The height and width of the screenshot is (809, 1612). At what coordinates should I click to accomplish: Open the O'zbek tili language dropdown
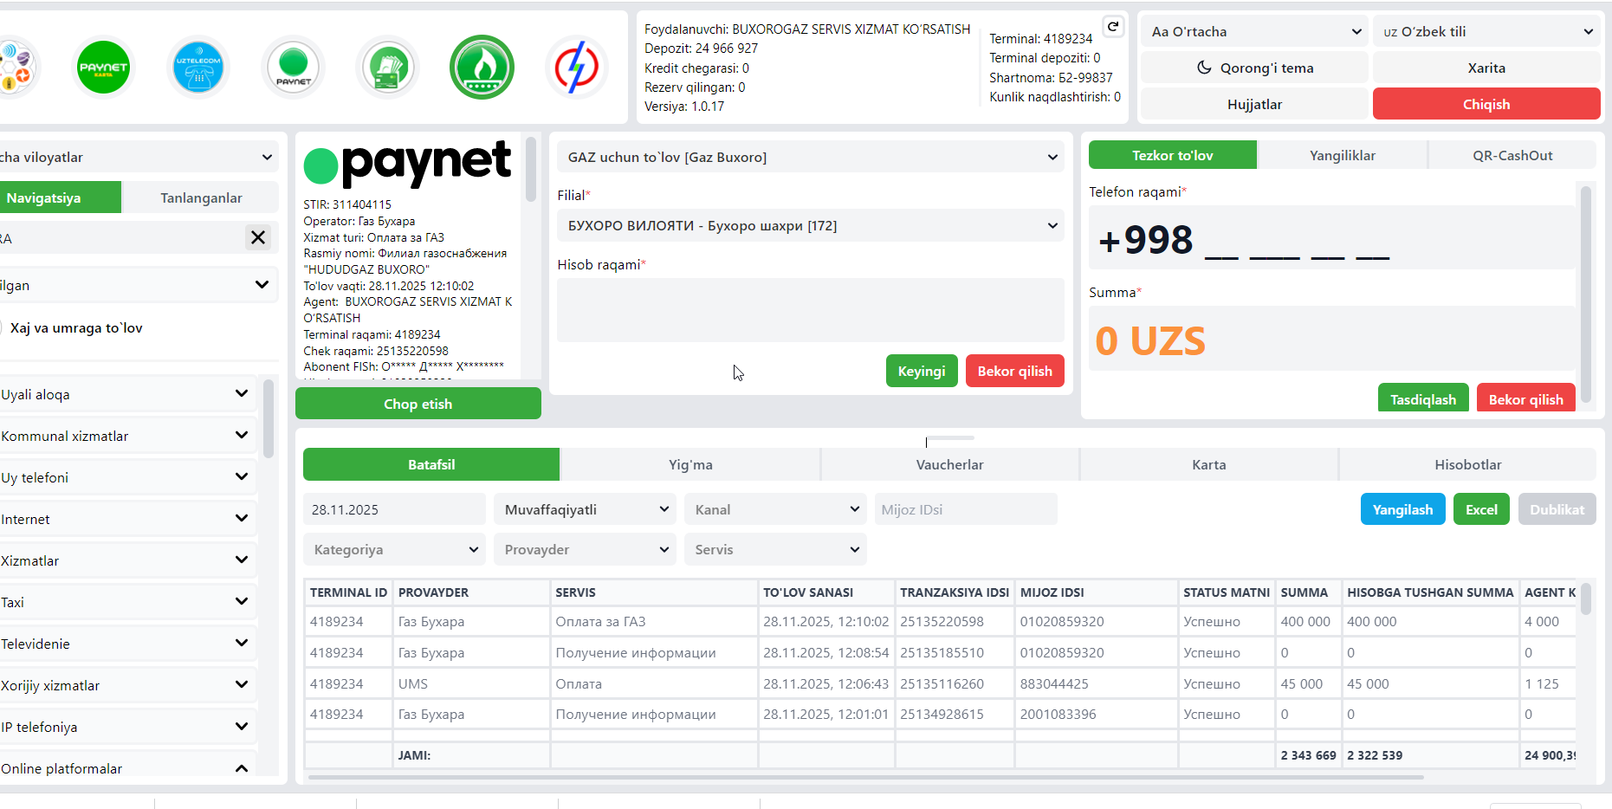(x=1486, y=31)
